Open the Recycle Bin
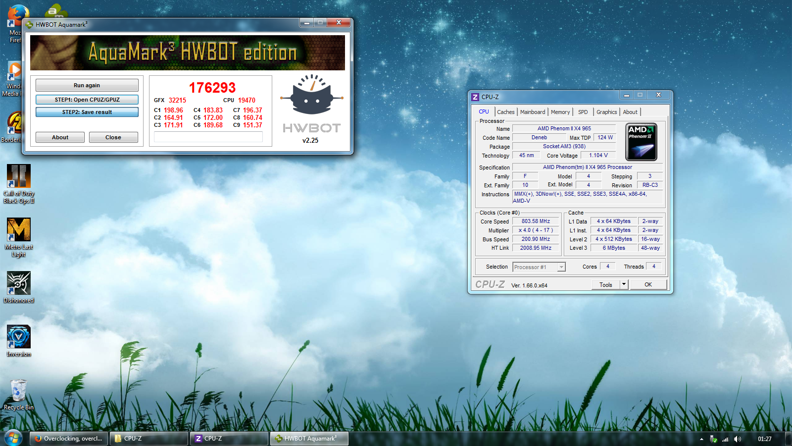 19,394
